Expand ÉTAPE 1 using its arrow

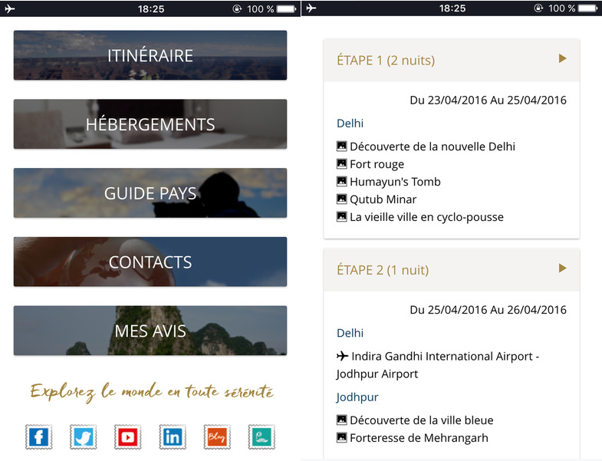(562, 59)
